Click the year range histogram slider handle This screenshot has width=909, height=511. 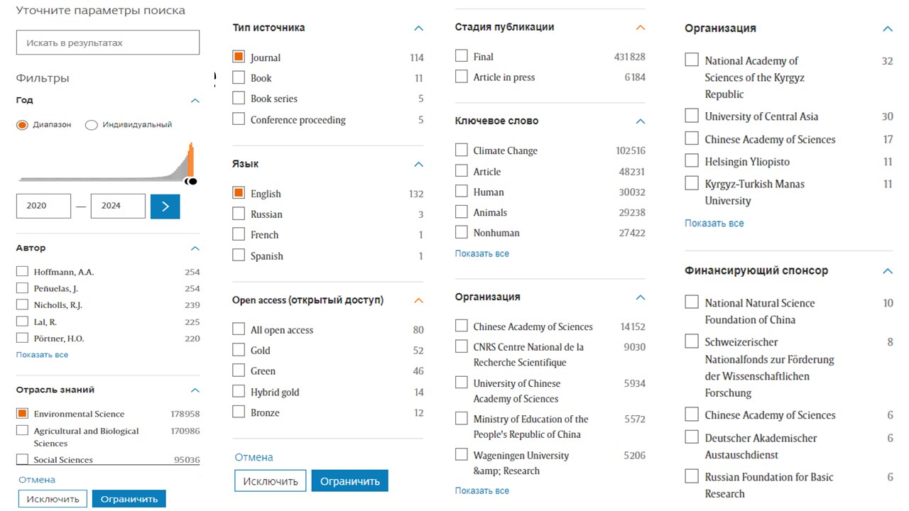point(191,182)
